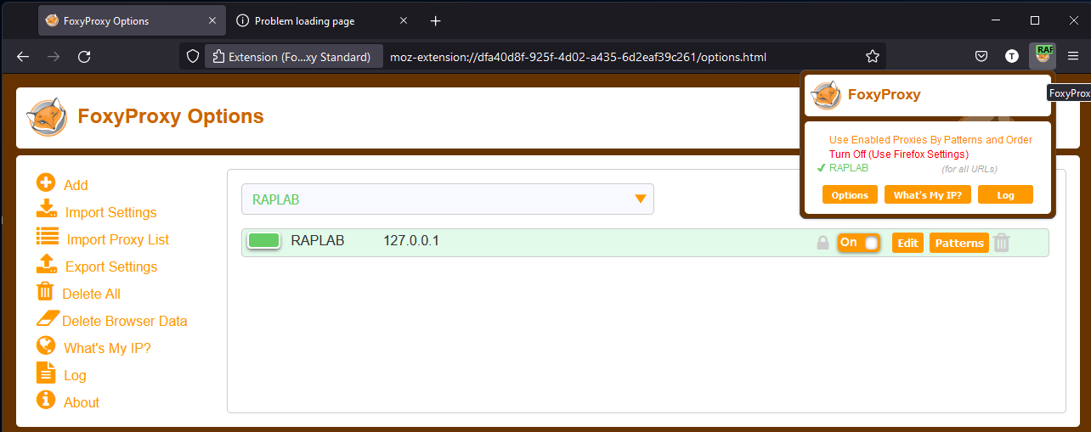Image resolution: width=1091 pixels, height=432 pixels.
Task: Open Patterns for the RAPLAB proxy
Action: point(958,243)
